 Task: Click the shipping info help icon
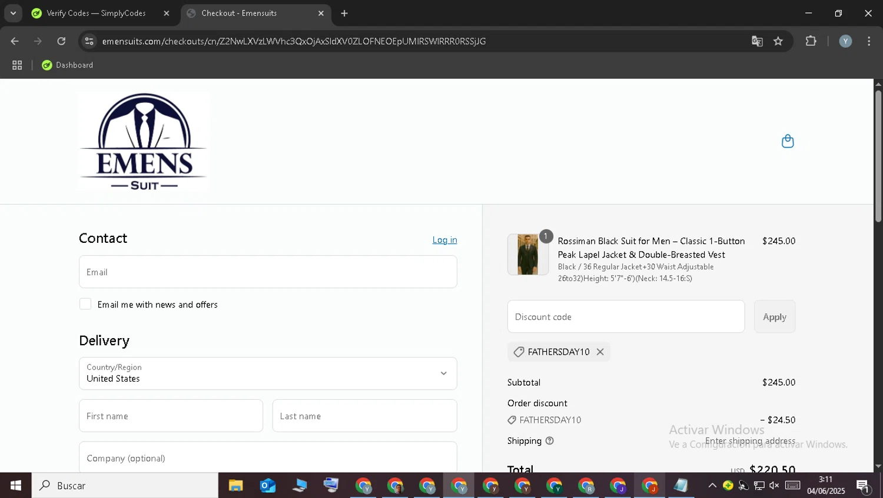click(549, 441)
